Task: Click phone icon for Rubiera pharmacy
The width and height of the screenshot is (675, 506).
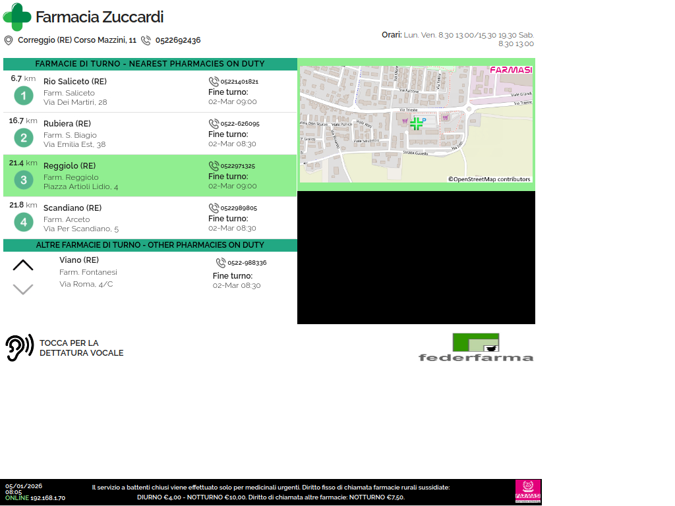Action: point(214,124)
